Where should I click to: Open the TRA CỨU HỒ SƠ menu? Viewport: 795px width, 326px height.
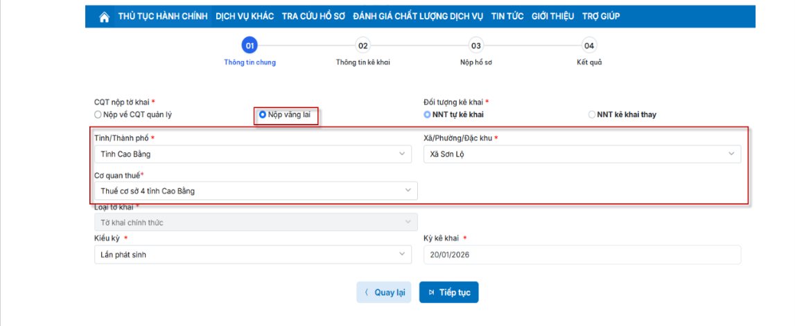click(x=315, y=17)
